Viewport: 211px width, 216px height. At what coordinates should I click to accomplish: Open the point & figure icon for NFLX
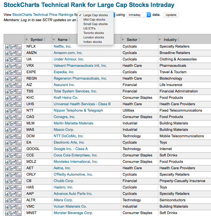click(19, 47)
